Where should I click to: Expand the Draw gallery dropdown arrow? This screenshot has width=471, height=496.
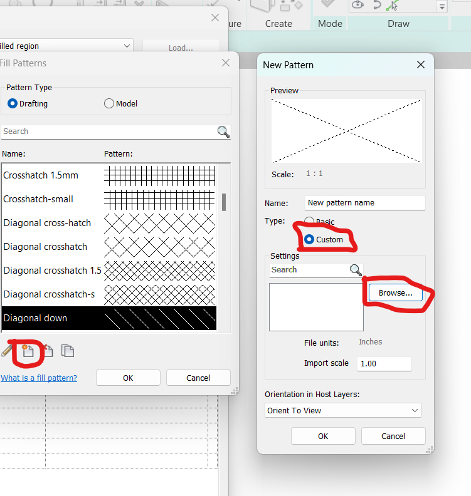click(x=442, y=6)
